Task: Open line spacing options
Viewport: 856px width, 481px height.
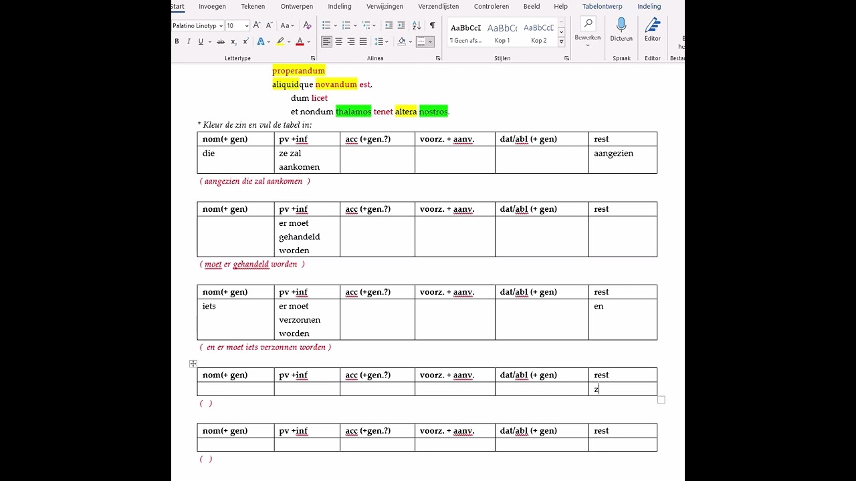Action: point(381,41)
